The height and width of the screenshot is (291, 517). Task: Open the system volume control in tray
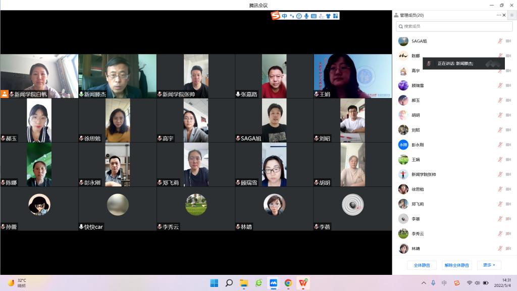tap(478, 283)
